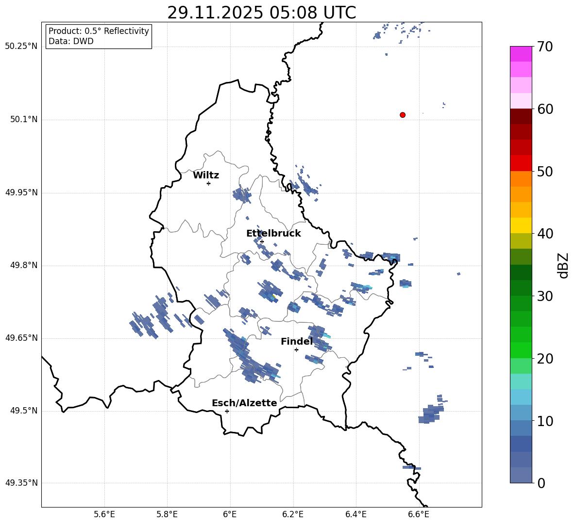Select the Esch/Alzette city label
Viewport: 575px width, 524px height.
[244, 403]
